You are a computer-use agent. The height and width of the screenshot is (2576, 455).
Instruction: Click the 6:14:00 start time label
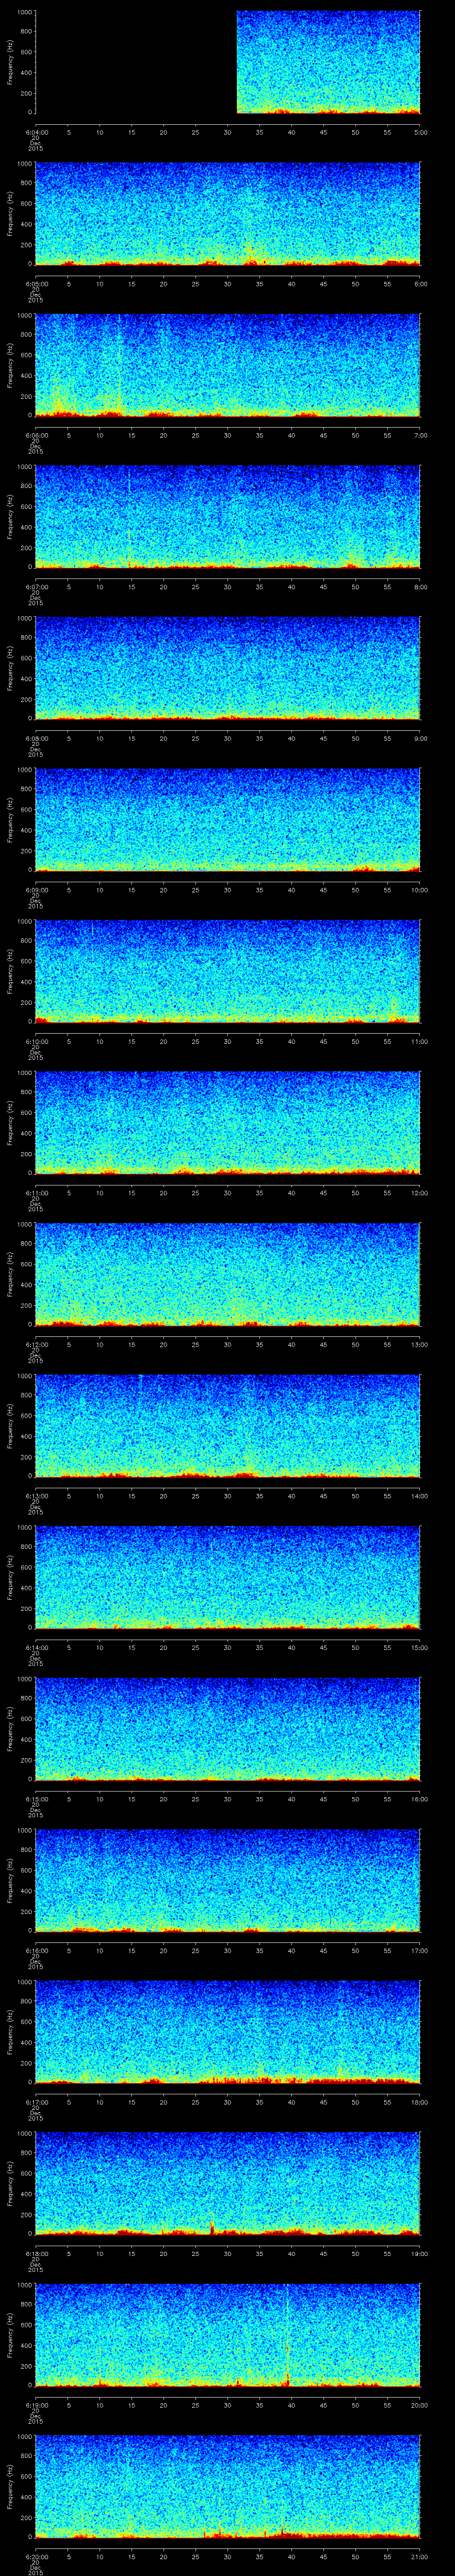click(x=36, y=1647)
